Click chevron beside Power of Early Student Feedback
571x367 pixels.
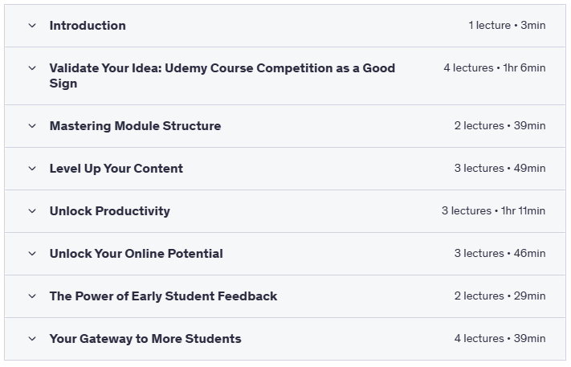[32, 296]
